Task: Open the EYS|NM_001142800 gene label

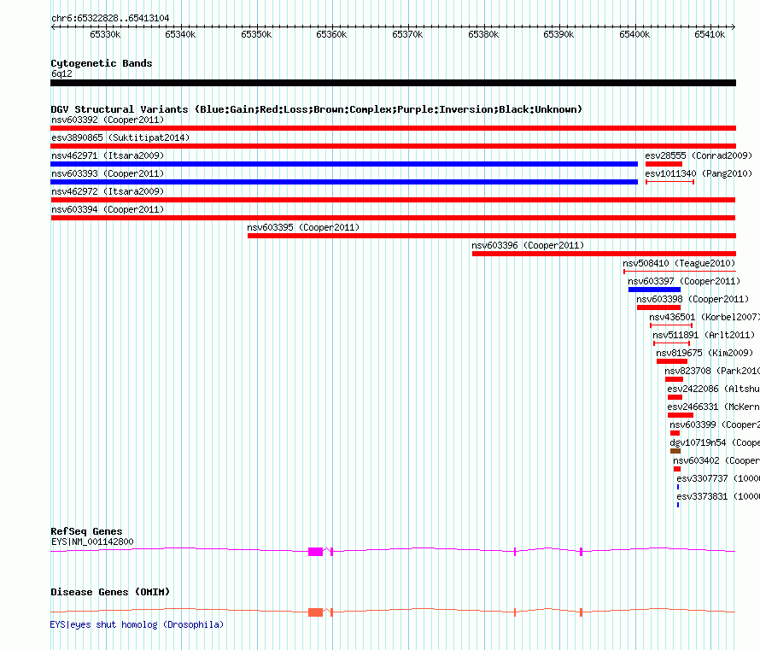Action: [x=92, y=542]
